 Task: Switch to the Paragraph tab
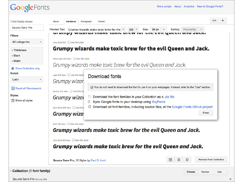86,21
